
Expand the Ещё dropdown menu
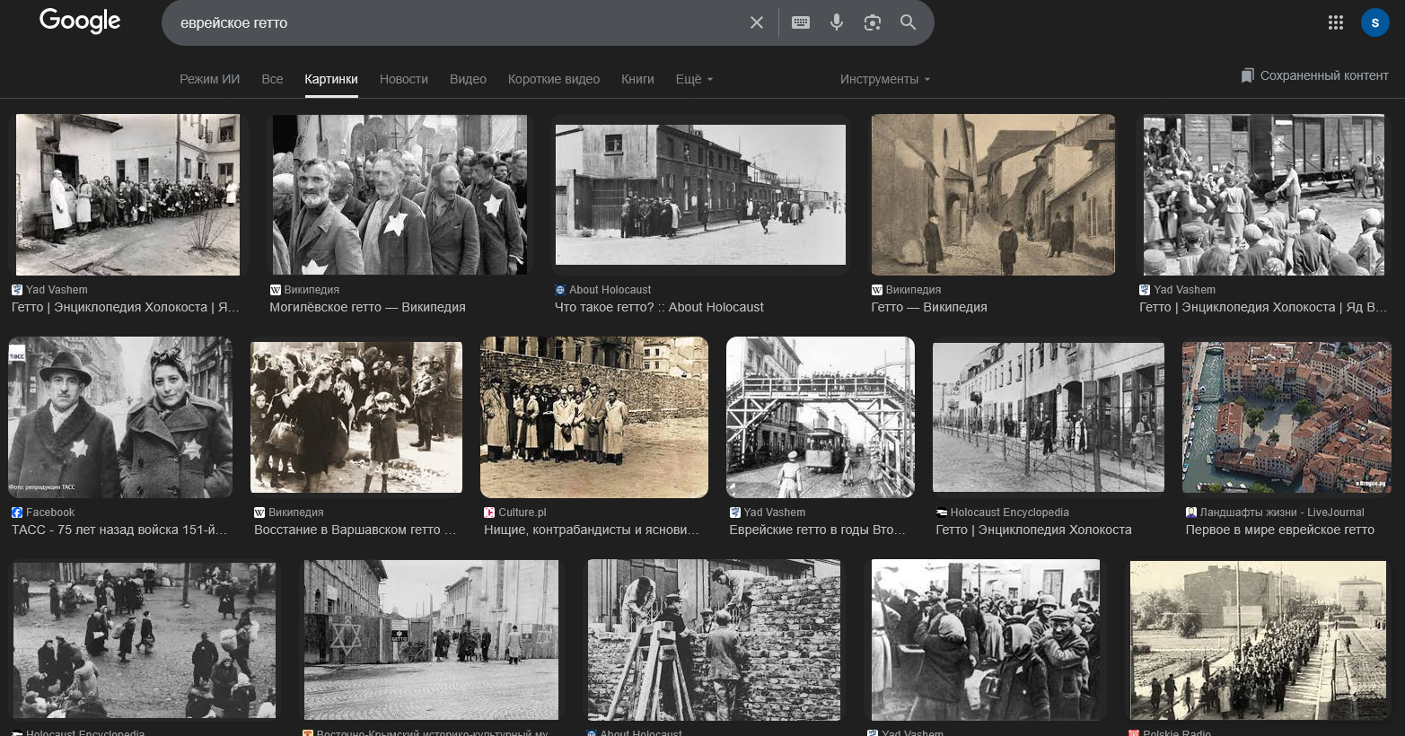tap(694, 79)
